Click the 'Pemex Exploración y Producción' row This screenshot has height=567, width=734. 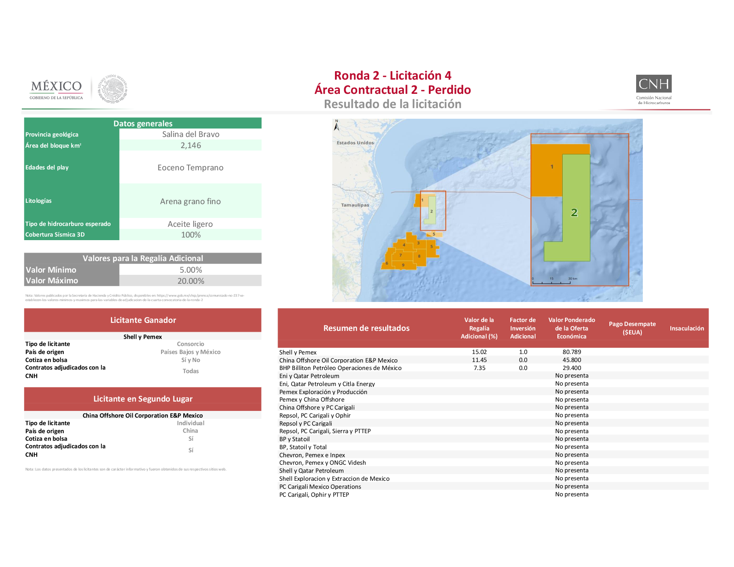(x=493, y=392)
